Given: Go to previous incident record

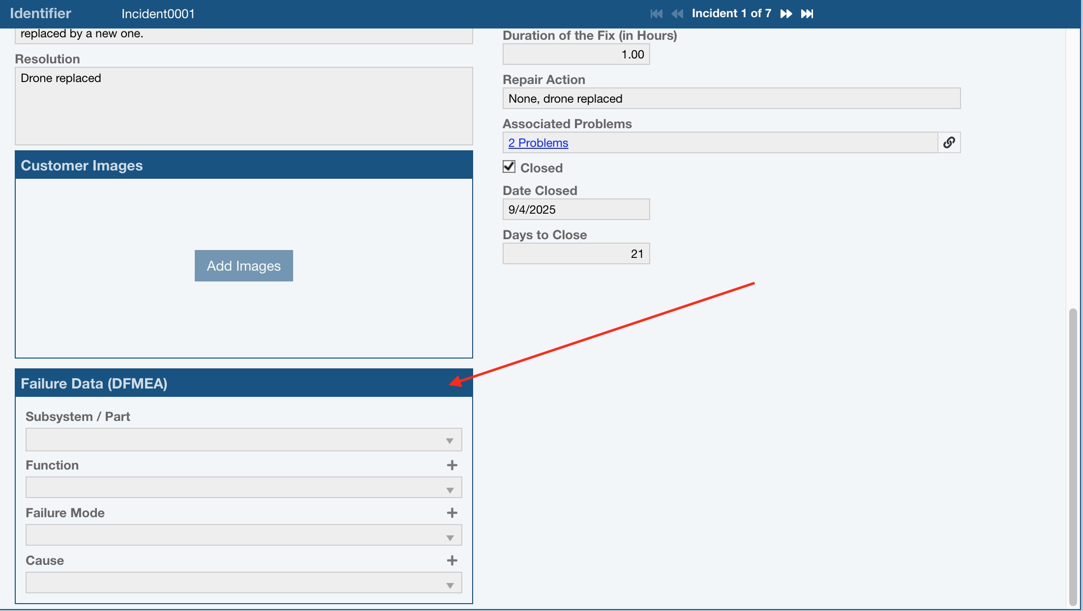Looking at the screenshot, I should coord(677,14).
